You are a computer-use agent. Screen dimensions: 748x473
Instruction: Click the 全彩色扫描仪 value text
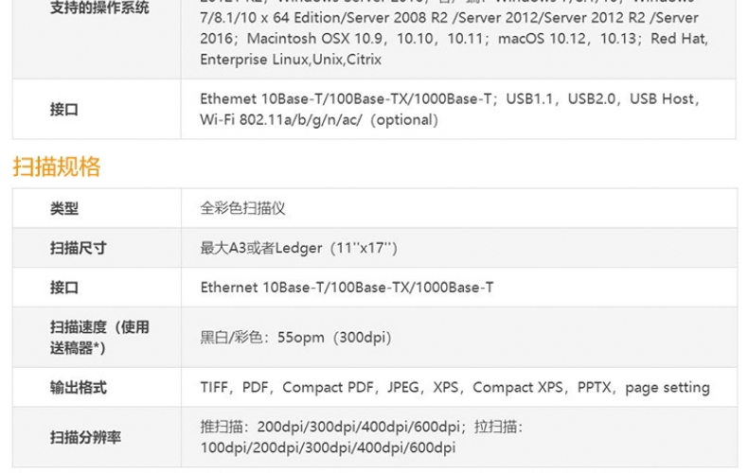click(242, 208)
